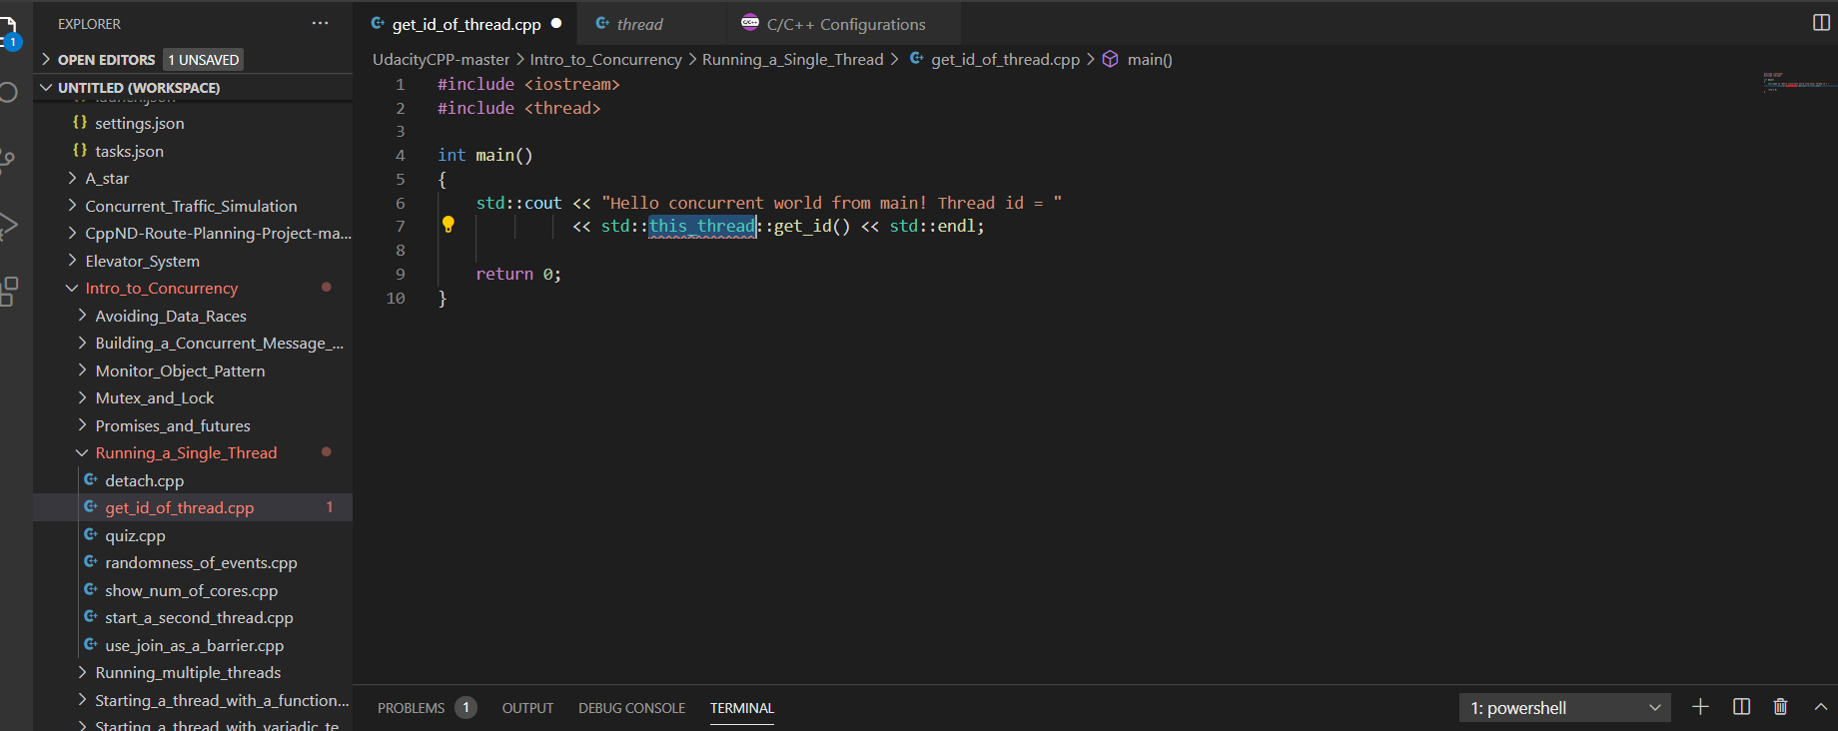1838x731 pixels.
Task: Expand the Mutex_and_Lock folder
Action: coord(155,398)
